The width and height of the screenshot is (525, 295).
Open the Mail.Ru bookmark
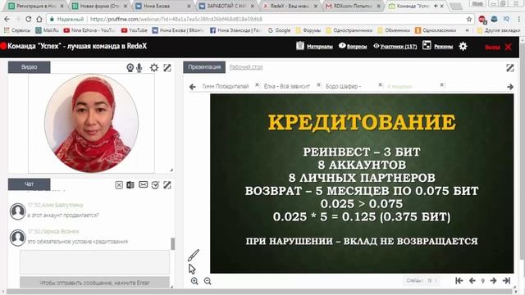[x=48, y=30]
